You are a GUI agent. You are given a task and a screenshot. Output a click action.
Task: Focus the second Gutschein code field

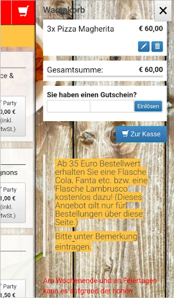[112, 106]
